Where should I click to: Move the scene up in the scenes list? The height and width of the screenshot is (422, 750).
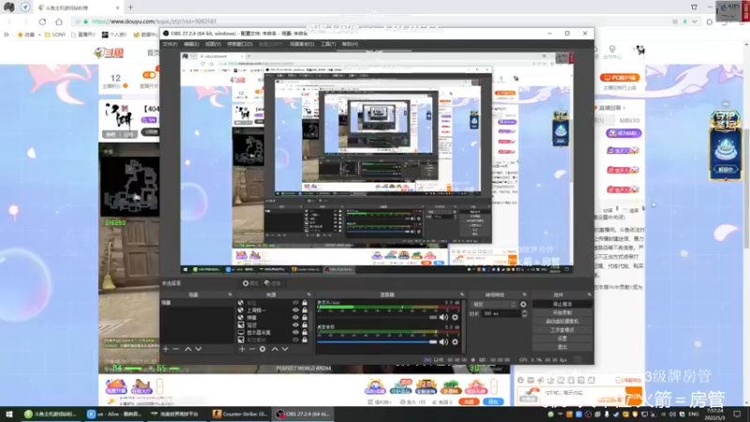click(188, 349)
